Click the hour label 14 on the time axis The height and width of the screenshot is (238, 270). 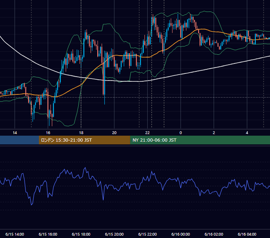click(15, 133)
